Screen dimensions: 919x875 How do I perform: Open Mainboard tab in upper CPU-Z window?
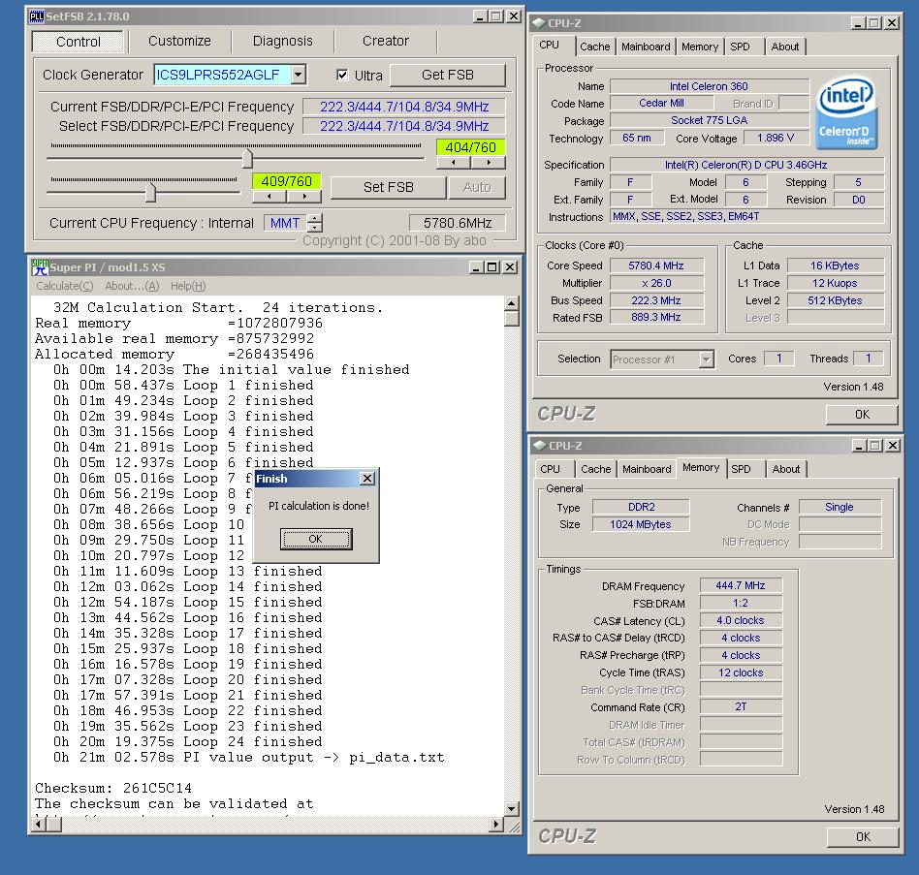click(646, 47)
